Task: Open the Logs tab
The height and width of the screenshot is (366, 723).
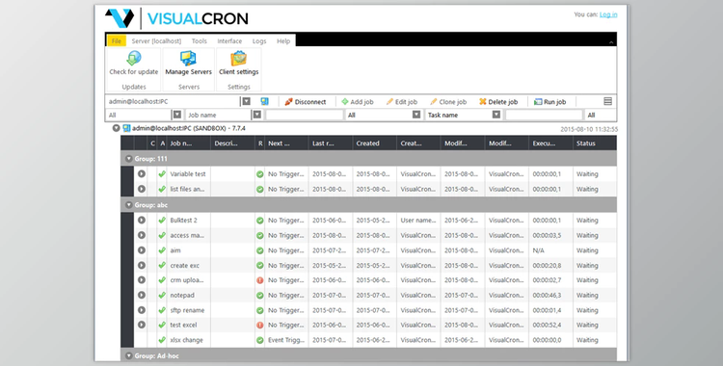Action: pos(259,41)
